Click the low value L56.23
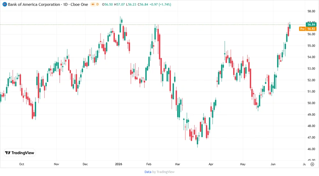The image size is (319, 176). coord(131,4)
